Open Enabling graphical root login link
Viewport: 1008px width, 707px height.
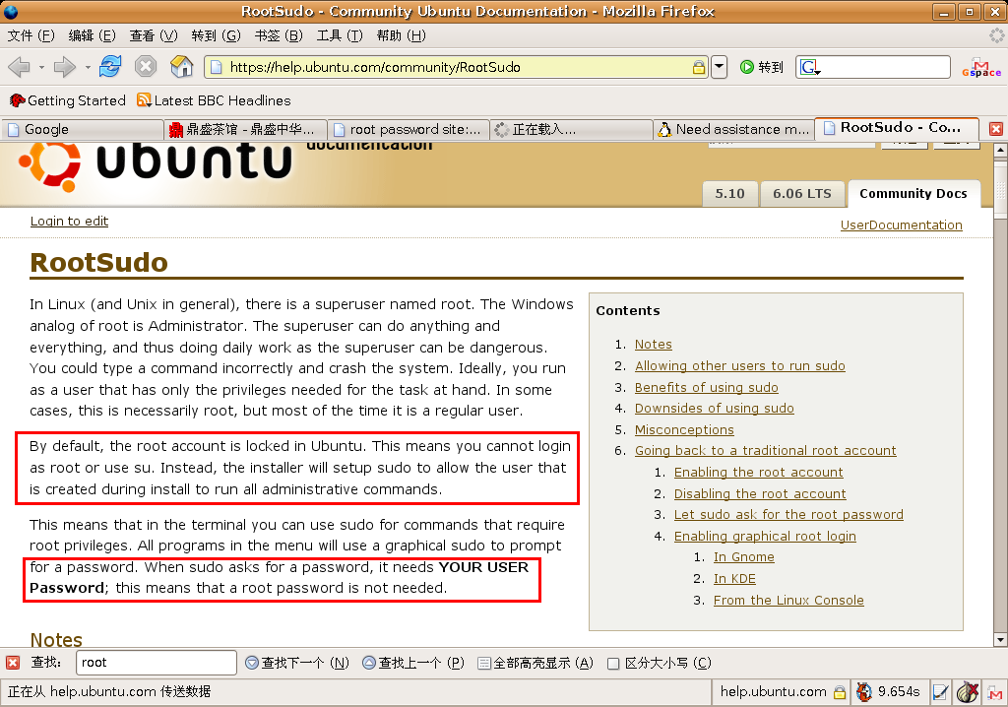tap(765, 536)
